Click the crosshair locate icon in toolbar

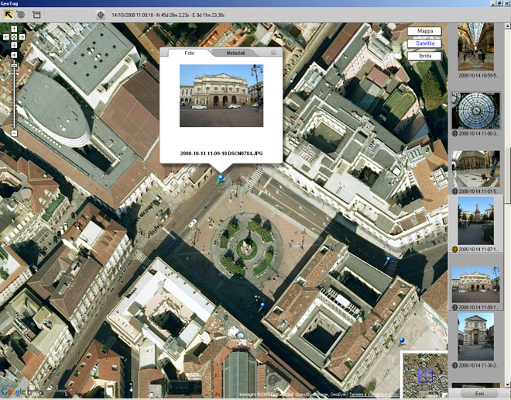(x=101, y=15)
